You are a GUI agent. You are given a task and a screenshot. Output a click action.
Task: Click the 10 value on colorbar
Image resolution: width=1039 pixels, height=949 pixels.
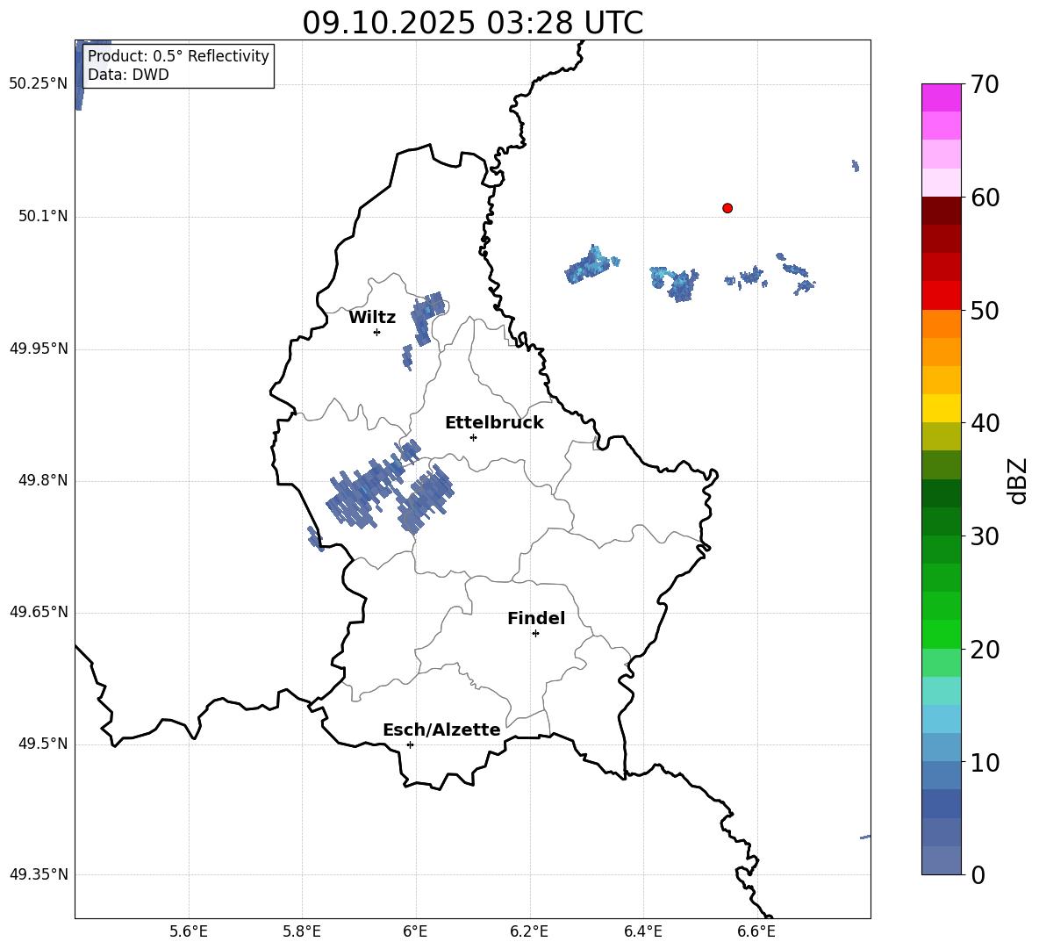click(985, 764)
